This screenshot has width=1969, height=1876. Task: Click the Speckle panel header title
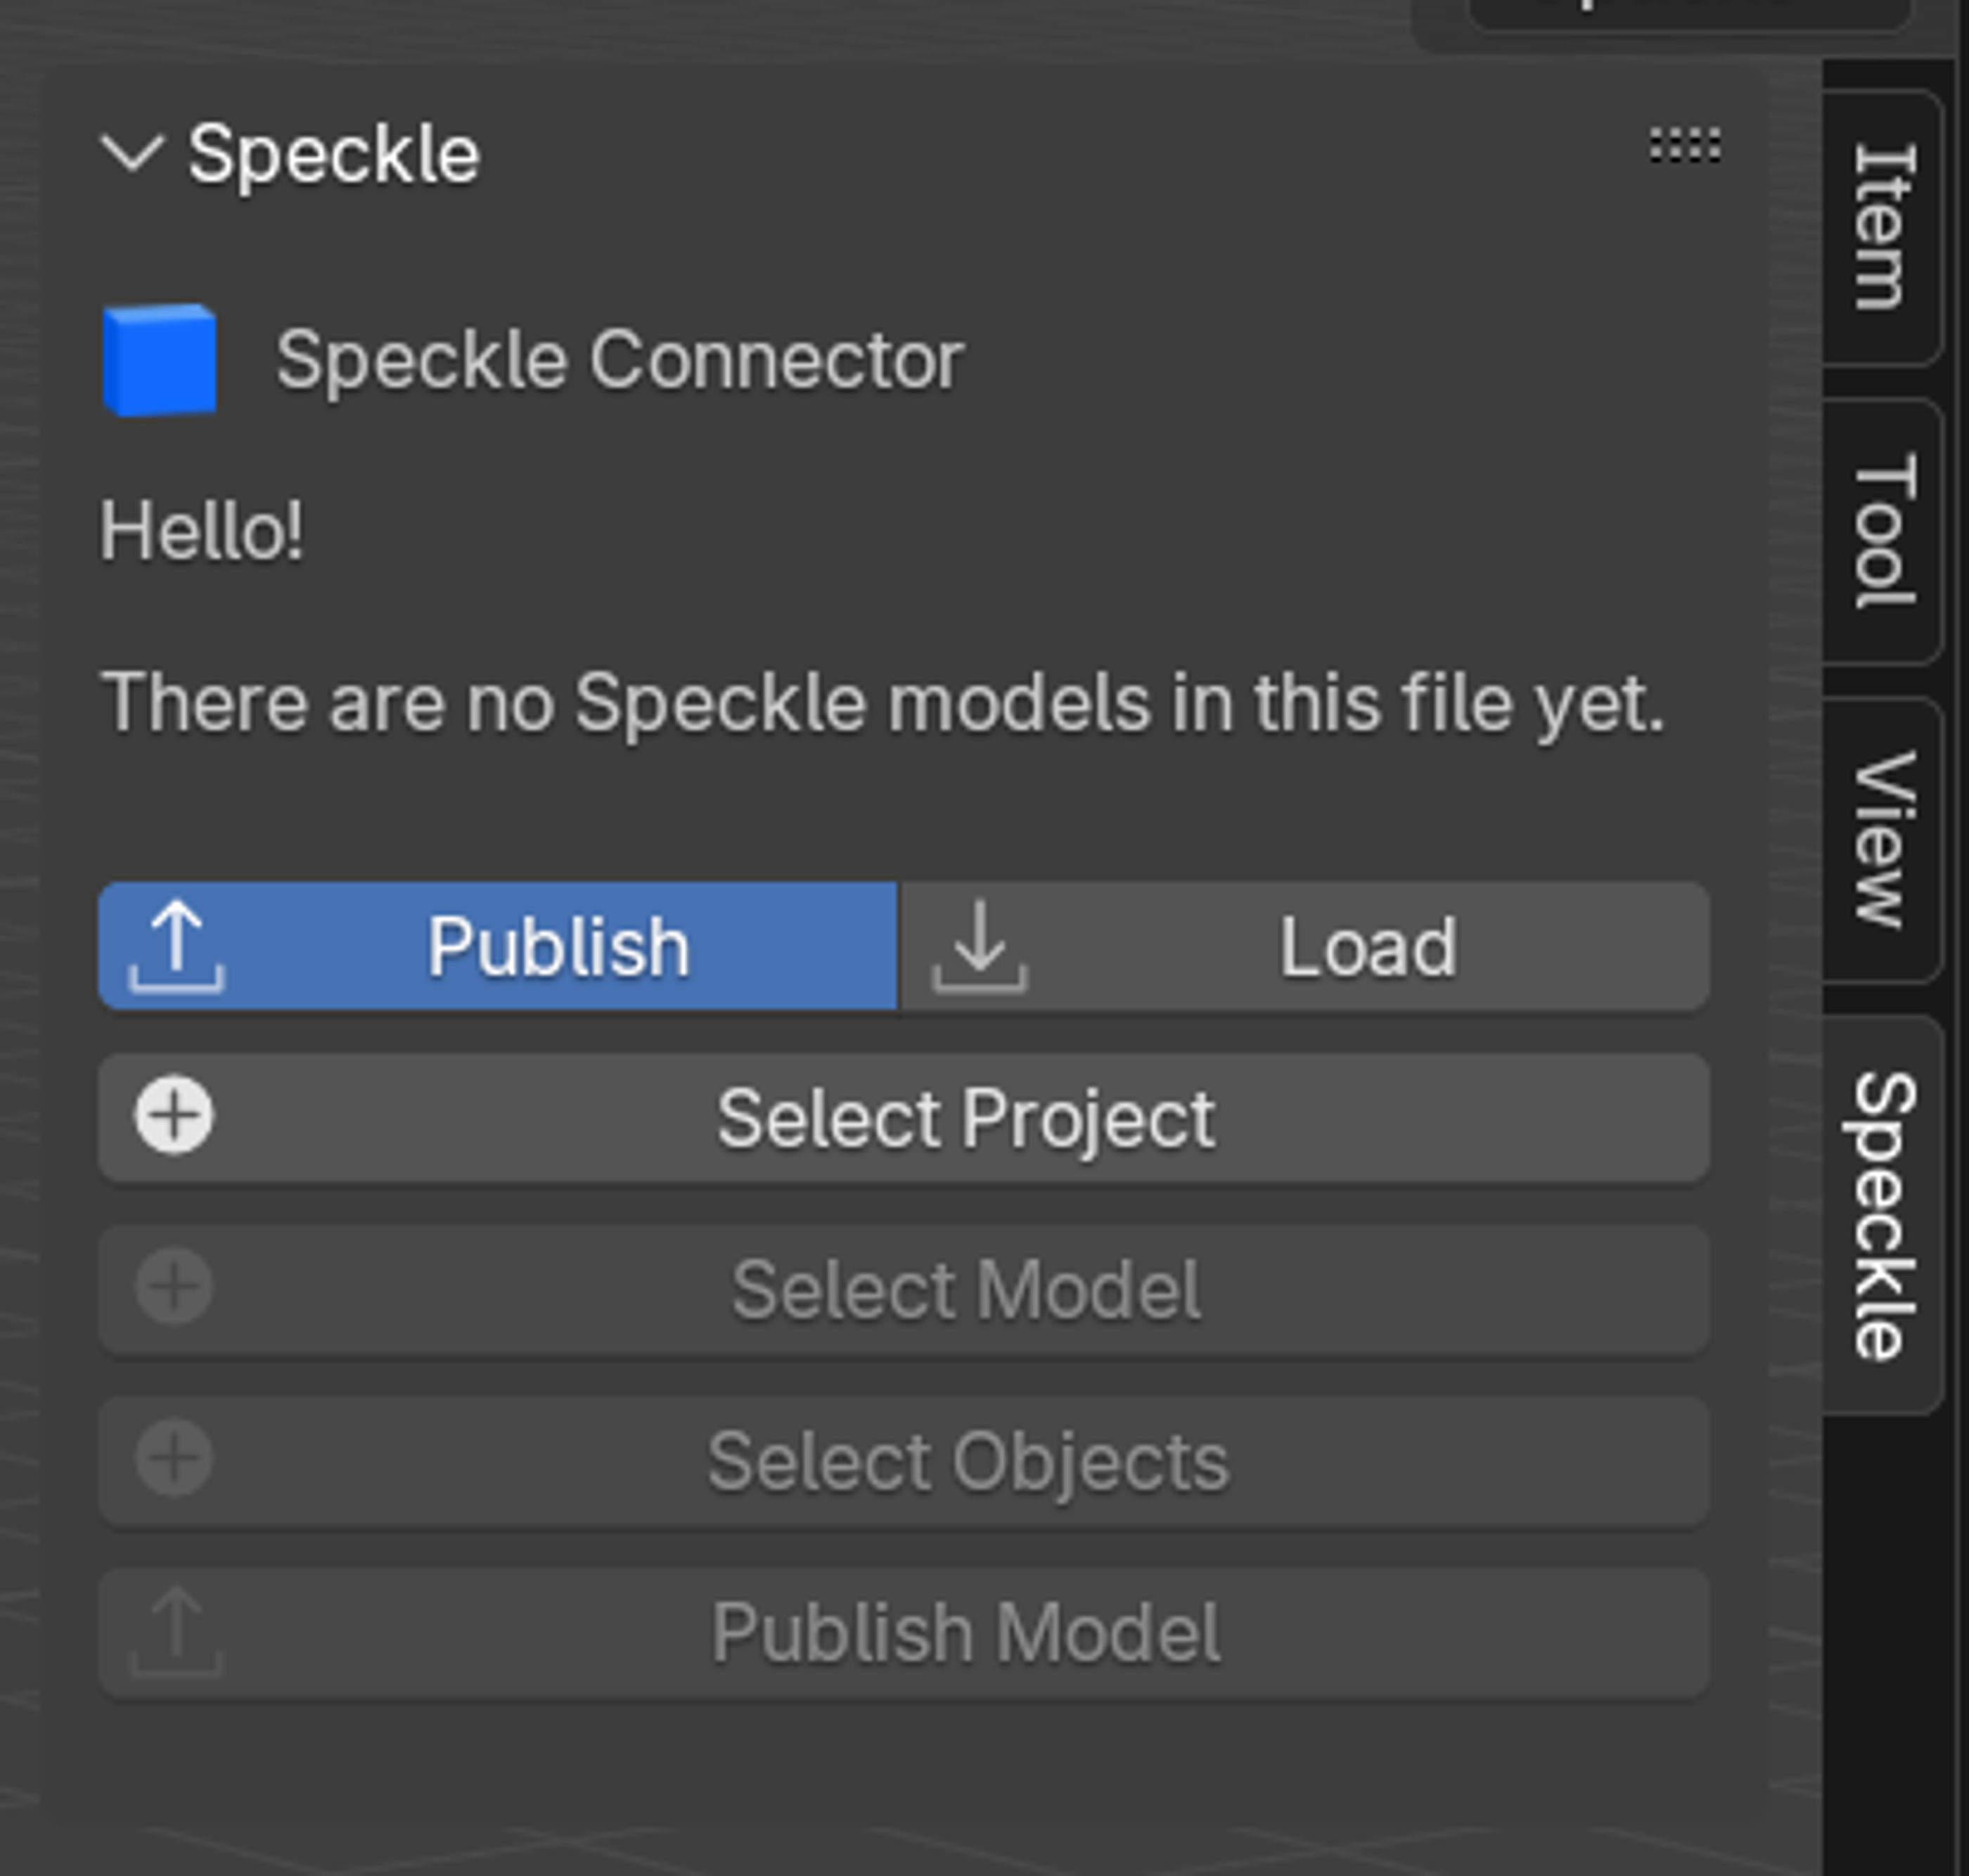click(x=334, y=154)
